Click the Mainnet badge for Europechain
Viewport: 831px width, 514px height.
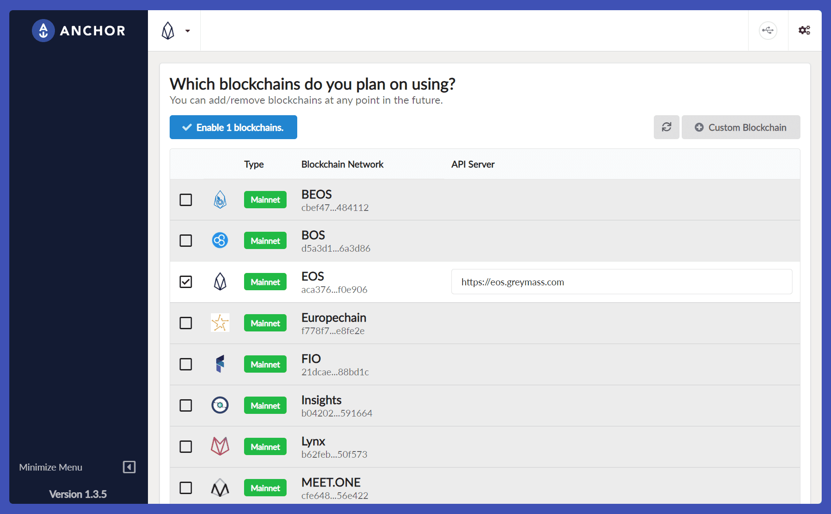click(x=265, y=323)
